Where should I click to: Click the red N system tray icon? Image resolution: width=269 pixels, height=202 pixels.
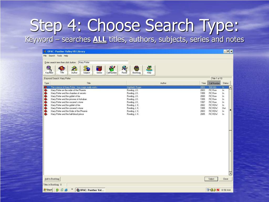coord(218,190)
